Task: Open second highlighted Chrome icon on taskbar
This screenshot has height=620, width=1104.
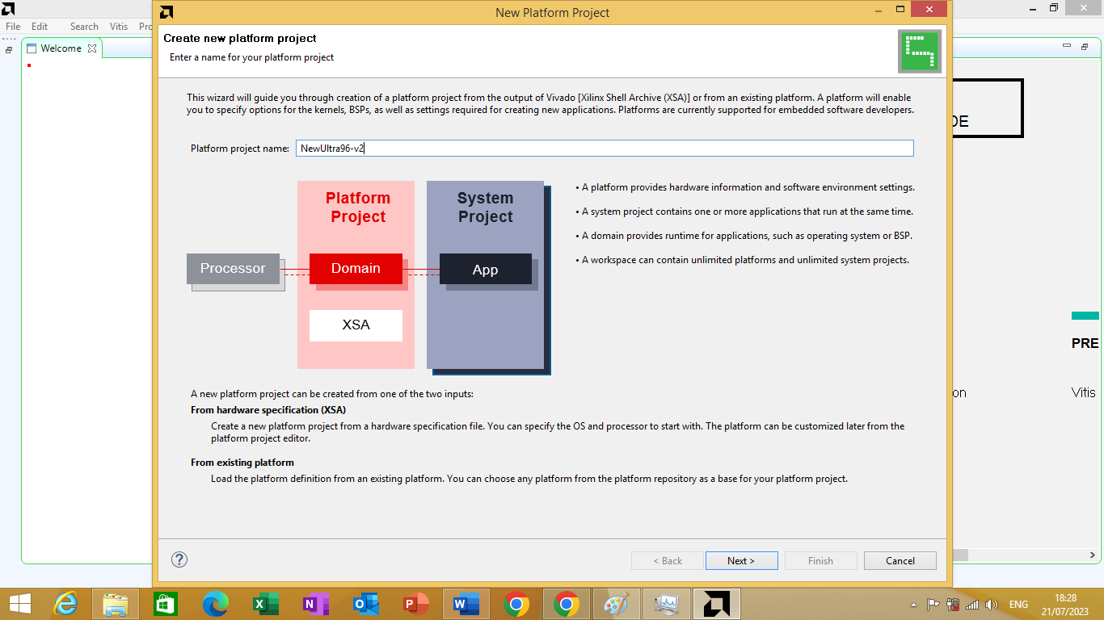Action: point(567,604)
